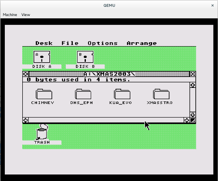Open the QEMU Machine menu
The height and width of the screenshot is (181, 218).
point(10,15)
